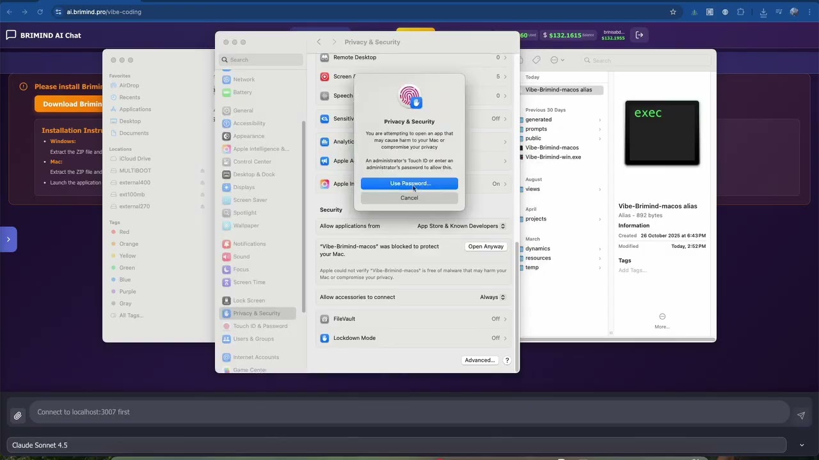819x460 pixels.
Task: Eject the MULTIBOOT volume
Action: pos(202,171)
